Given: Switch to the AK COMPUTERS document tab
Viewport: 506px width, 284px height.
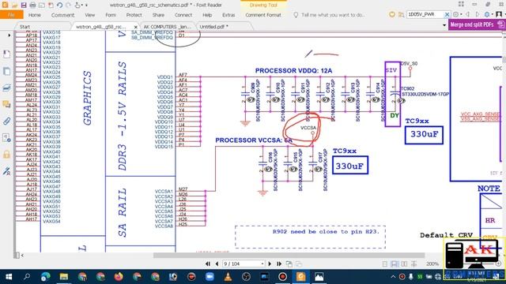Looking at the screenshot, I should 167,27.
